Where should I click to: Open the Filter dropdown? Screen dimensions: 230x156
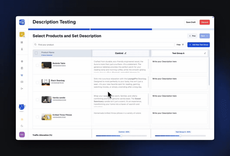pos(180,45)
